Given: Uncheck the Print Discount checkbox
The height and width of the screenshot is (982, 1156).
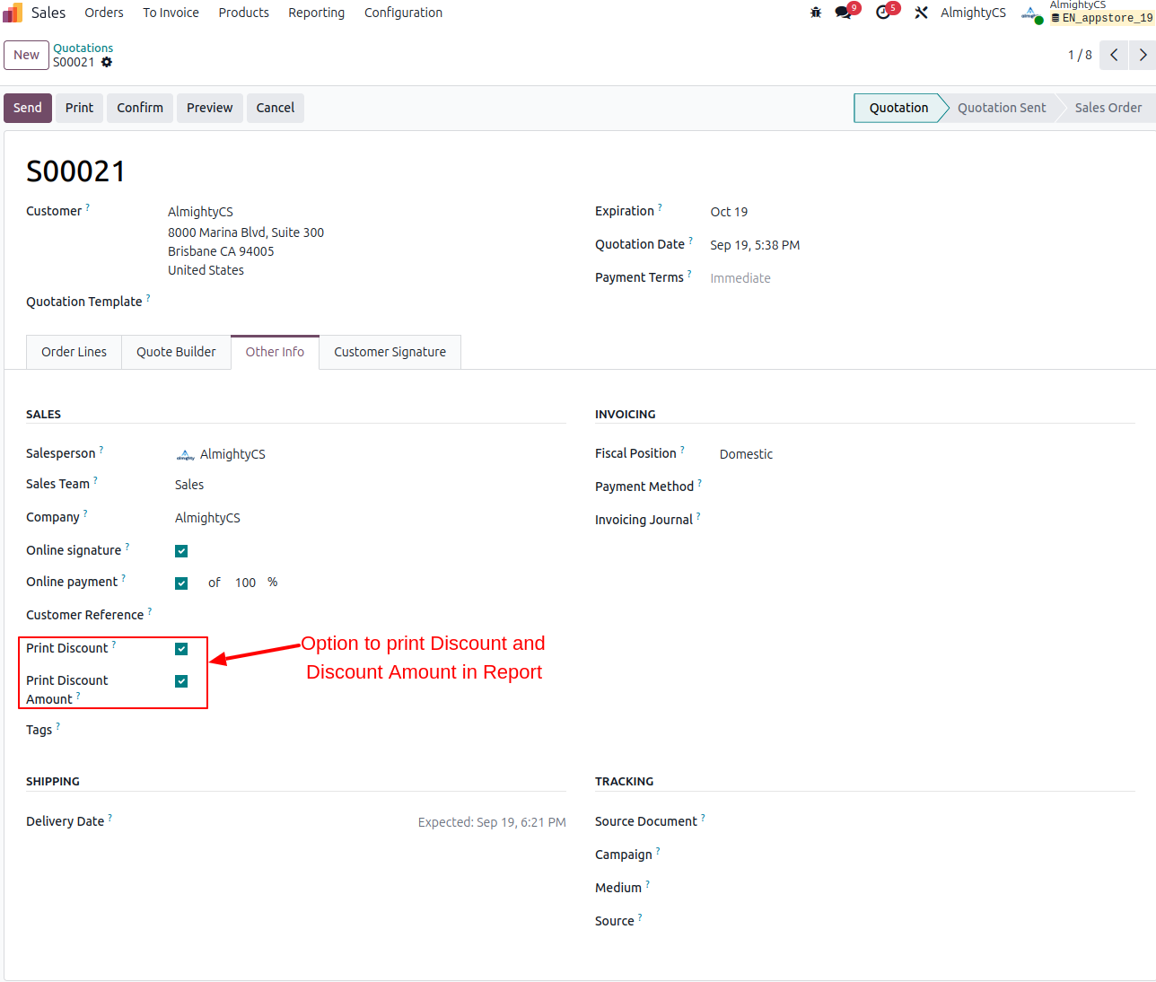Looking at the screenshot, I should pos(181,649).
